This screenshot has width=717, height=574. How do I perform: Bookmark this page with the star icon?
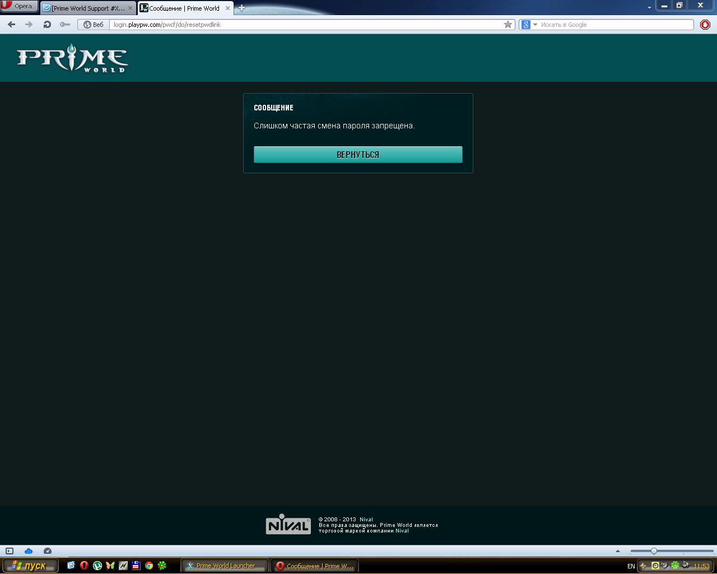508,25
